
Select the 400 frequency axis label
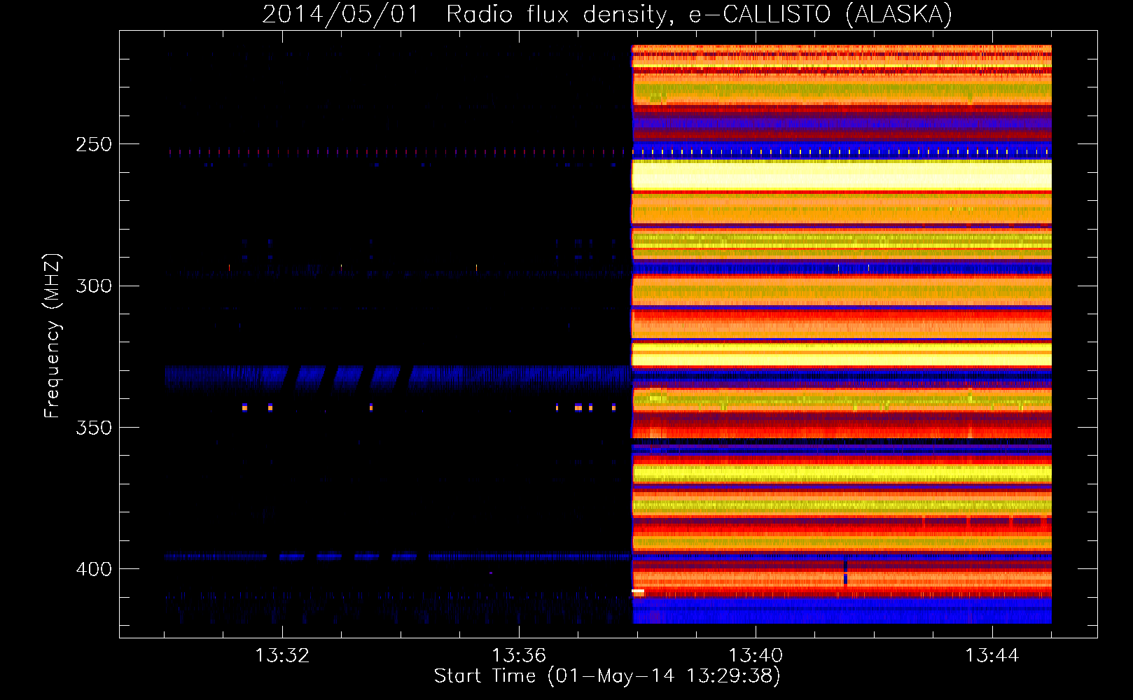coord(92,568)
